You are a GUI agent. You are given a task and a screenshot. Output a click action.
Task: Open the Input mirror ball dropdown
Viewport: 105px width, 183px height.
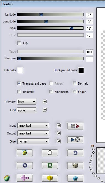pos(33,126)
